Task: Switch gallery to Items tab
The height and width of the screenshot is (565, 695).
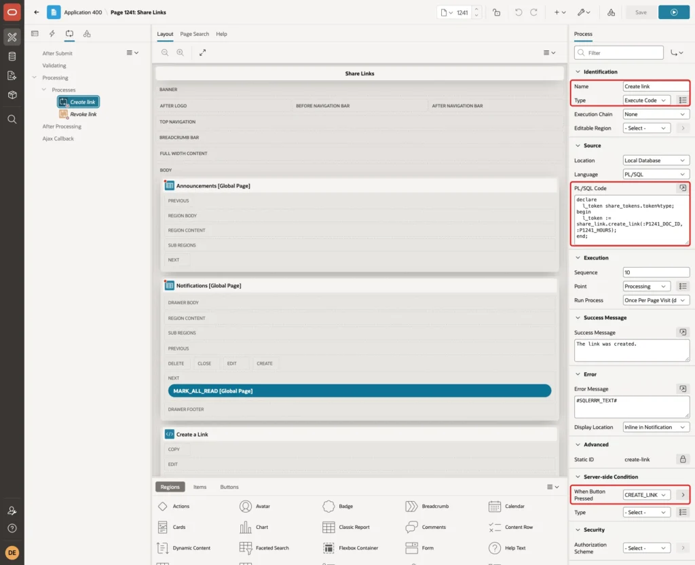Action: [200, 487]
